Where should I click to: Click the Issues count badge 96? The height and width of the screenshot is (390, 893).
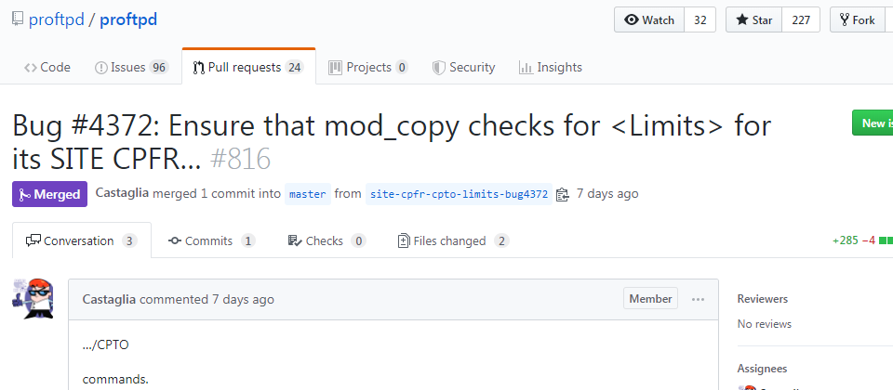tap(159, 67)
